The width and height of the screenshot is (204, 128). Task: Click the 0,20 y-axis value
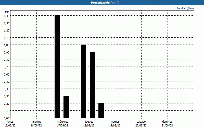click(x=7, y=104)
